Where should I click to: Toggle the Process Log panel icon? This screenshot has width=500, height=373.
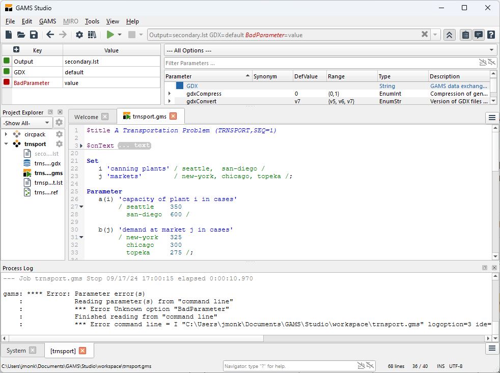[478, 35]
